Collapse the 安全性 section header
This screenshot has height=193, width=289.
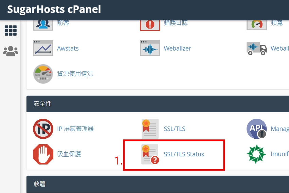158,104
